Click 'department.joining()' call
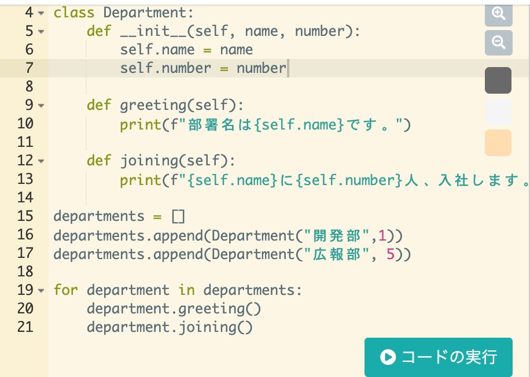This screenshot has height=377, width=530. click(x=170, y=327)
